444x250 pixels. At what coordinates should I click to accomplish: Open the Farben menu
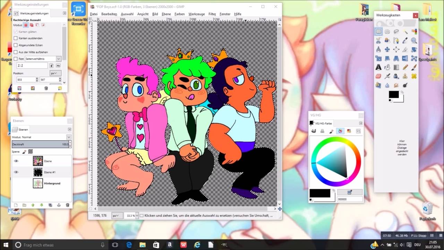pos(179,14)
